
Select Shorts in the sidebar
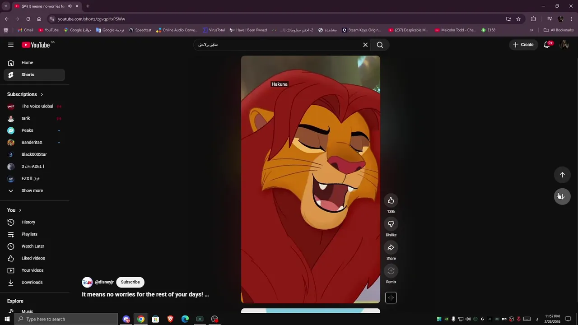34,74
